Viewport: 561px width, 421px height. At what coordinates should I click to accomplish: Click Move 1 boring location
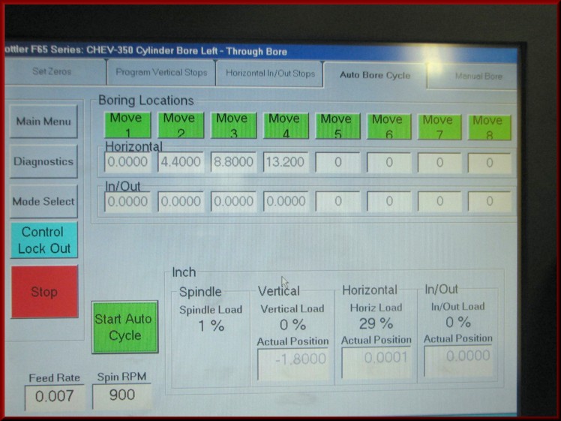[x=127, y=125]
